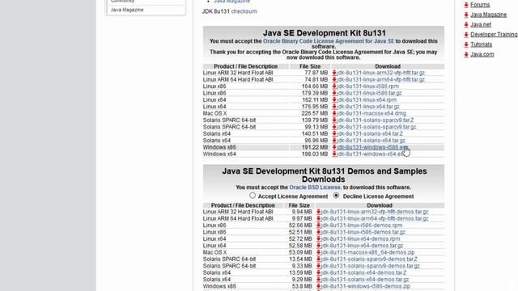Download jdk-8u131-solaris-x64.tar.gz via link
518x291 pixels.
point(371,140)
